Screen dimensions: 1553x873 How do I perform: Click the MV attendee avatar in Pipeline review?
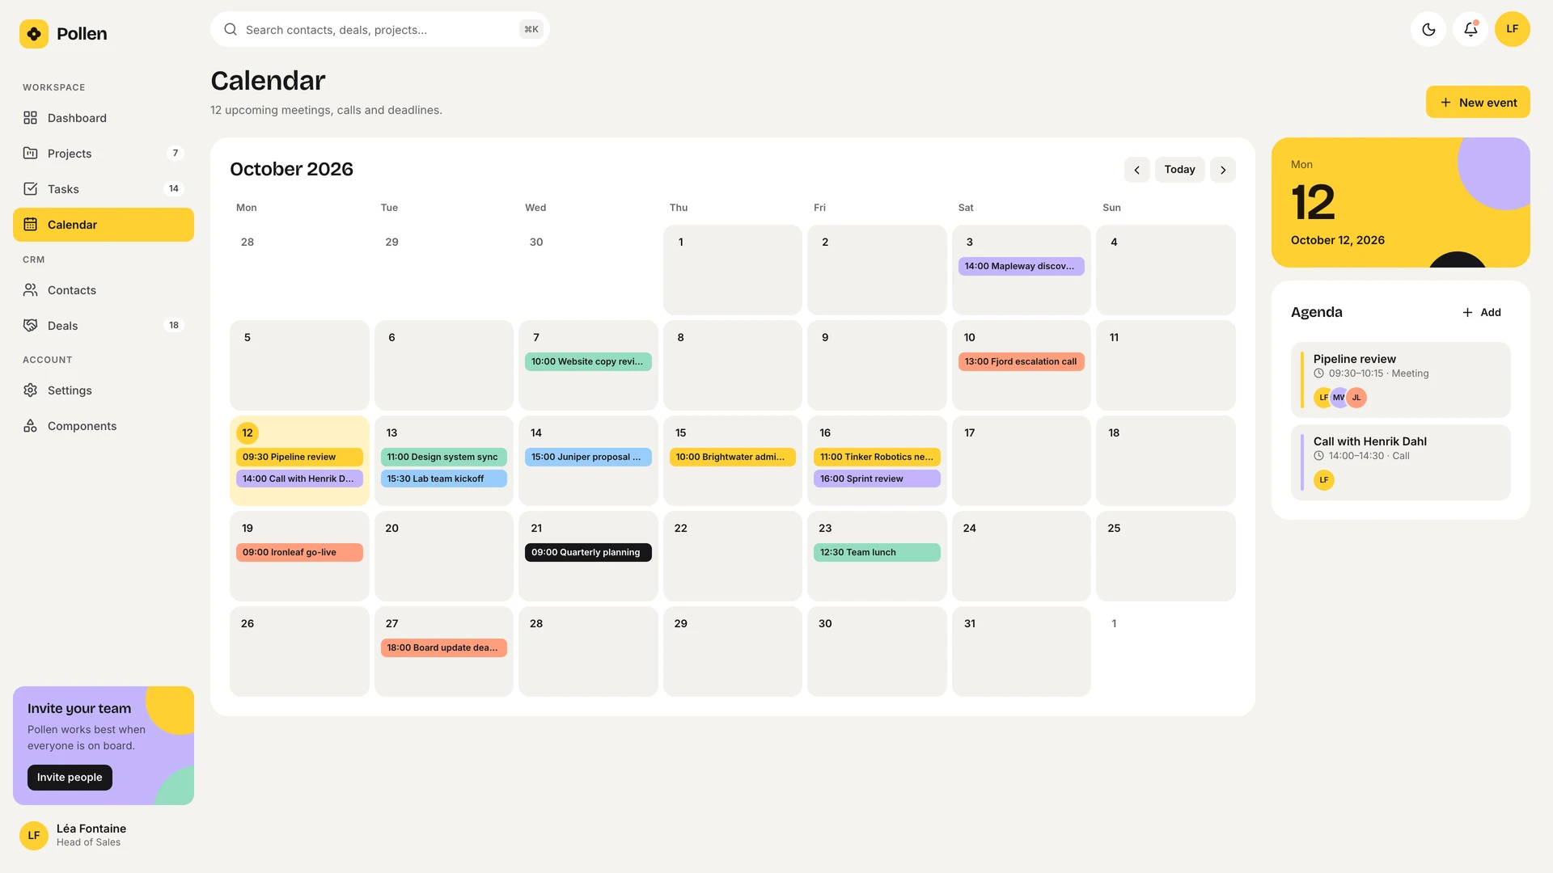(x=1339, y=398)
